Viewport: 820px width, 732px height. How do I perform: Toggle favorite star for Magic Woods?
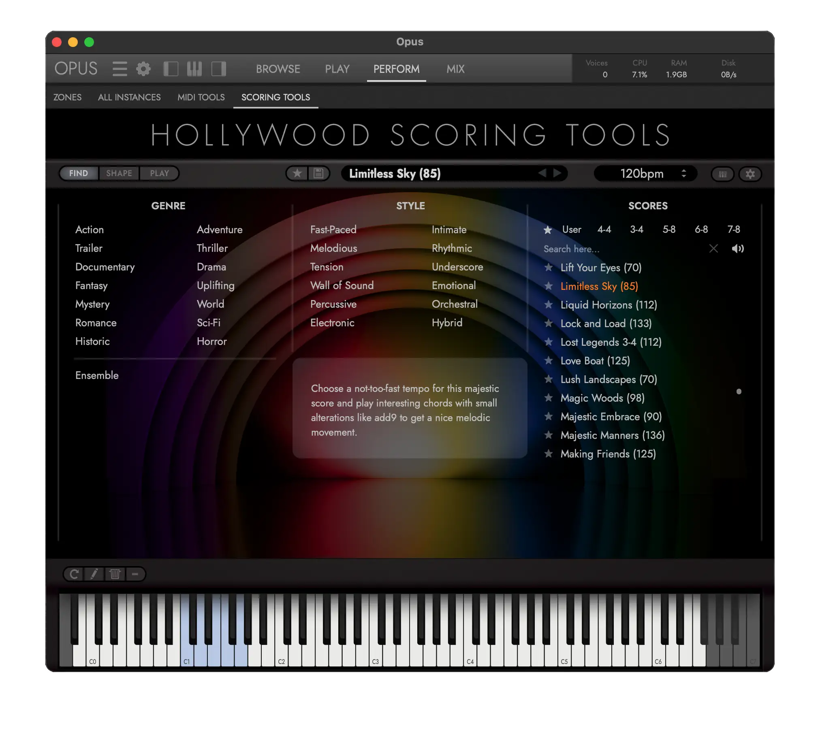click(549, 398)
